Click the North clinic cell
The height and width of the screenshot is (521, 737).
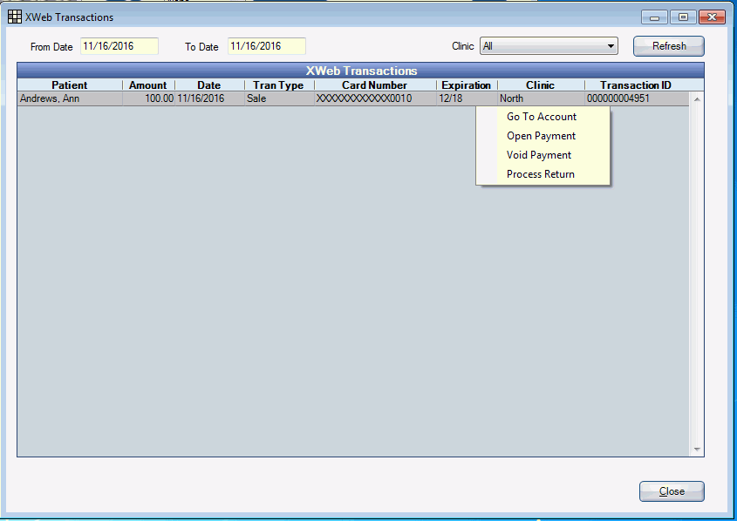[x=541, y=98]
